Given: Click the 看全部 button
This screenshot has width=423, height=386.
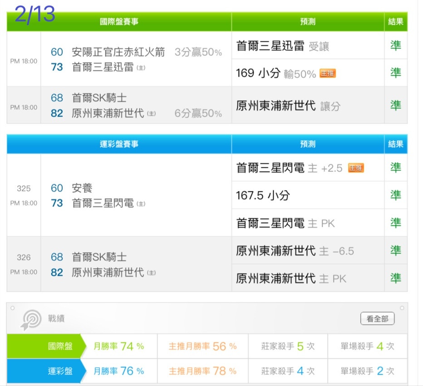Looking at the screenshot, I should 377,318.
